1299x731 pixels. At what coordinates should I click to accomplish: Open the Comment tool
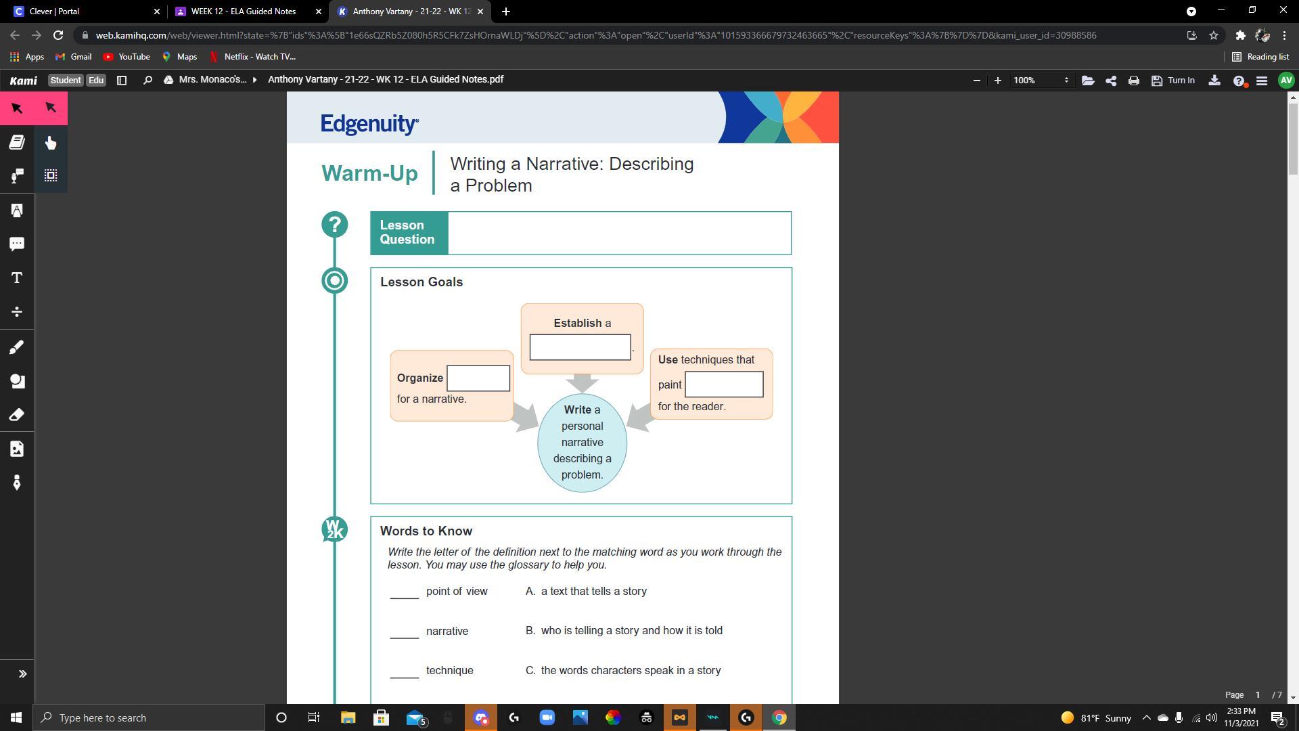(17, 244)
